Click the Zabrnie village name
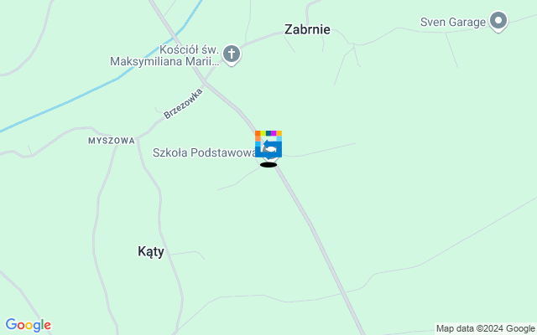 pos(307,29)
